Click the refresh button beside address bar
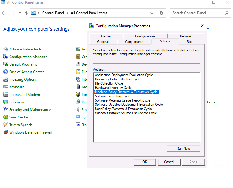This screenshot has height=188, width=233. coord(162,13)
